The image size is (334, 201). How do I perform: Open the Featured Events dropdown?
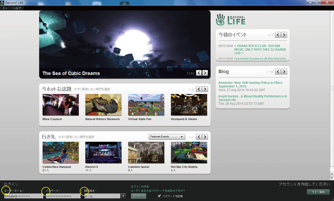(167, 137)
